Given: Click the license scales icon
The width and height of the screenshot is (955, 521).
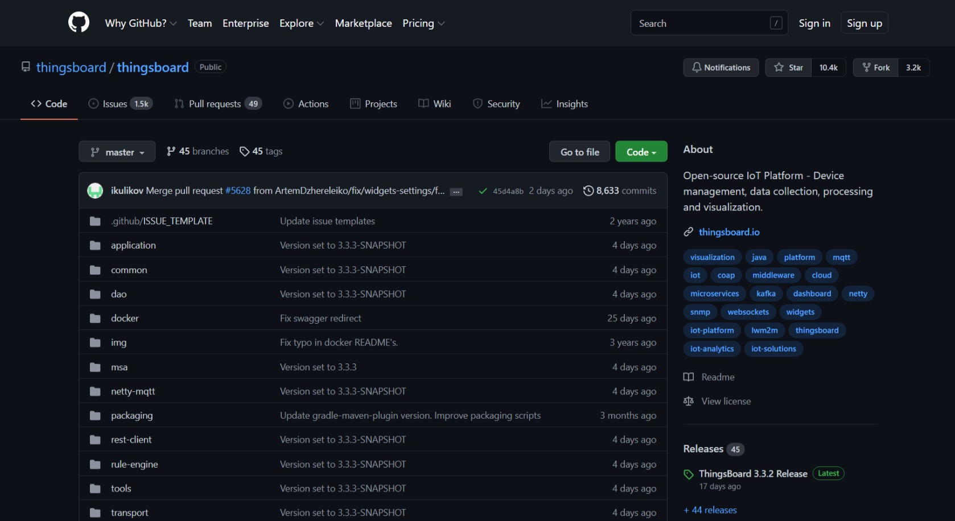Looking at the screenshot, I should (x=689, y=402).
